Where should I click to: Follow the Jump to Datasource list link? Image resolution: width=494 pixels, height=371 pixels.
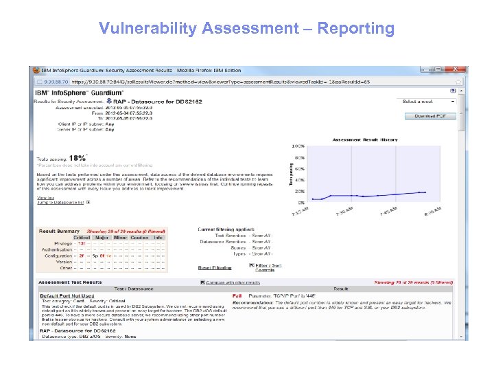[60, 202]
